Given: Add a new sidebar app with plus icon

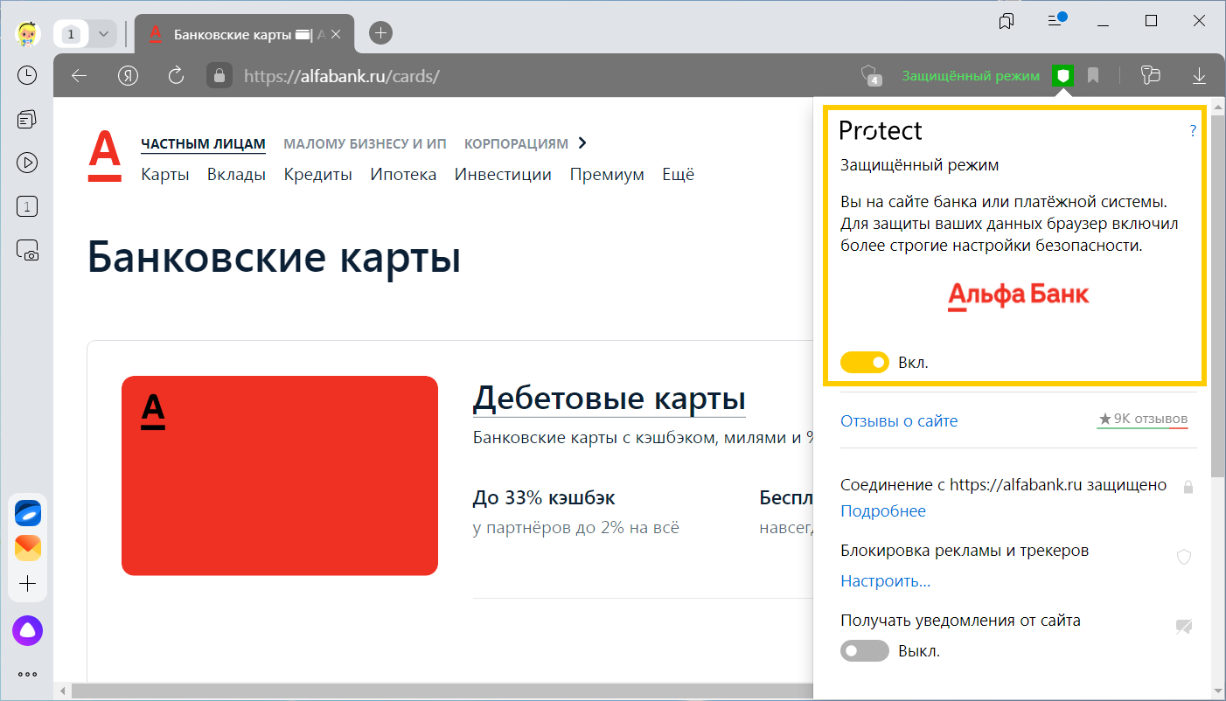Looking at the screenshot, I should (27, 583).
